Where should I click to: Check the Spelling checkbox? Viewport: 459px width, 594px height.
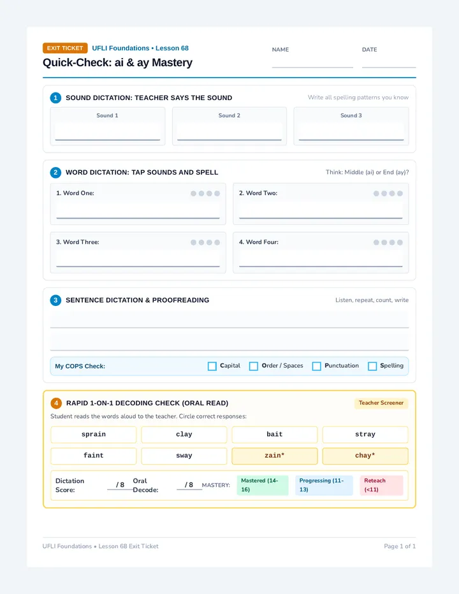pos(372,366)
